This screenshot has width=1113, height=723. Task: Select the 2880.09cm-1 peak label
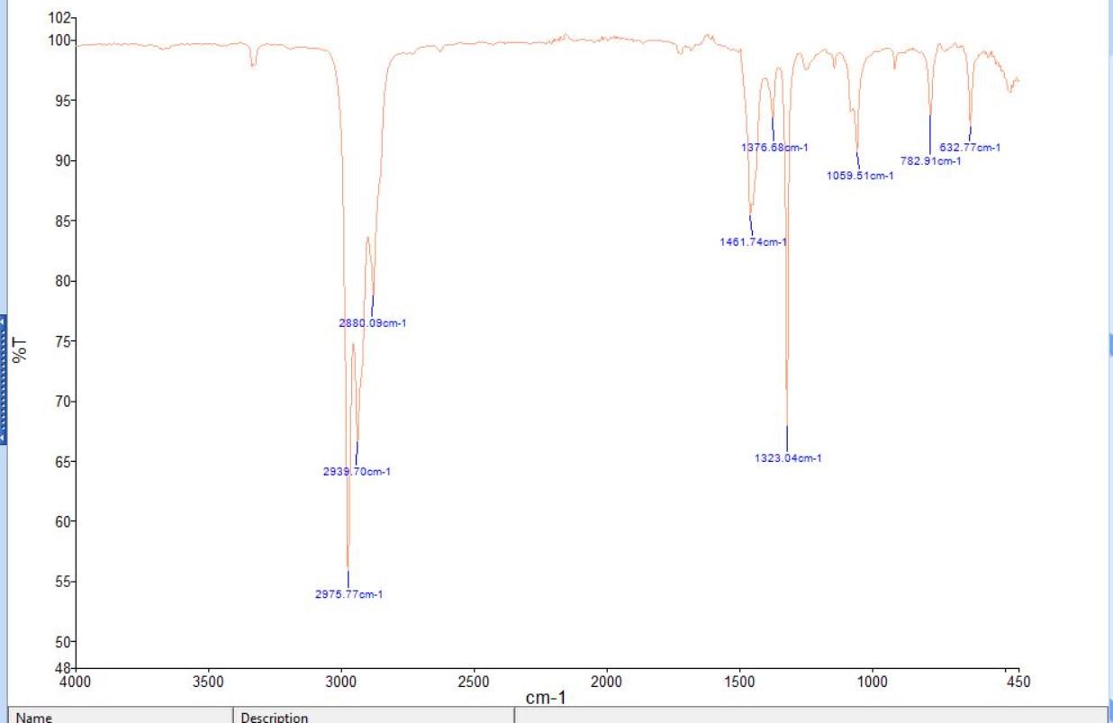pyautogui.click(x=372, y=321)
